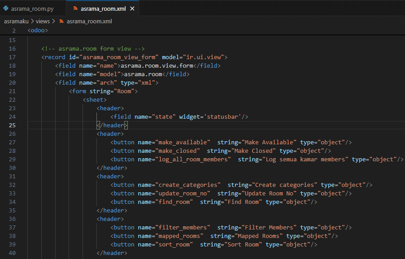Click "find_room" name on line 34
405x259 pixels.
174,202
